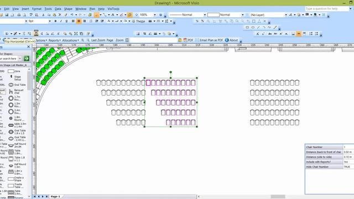Select the Pencil drawing tool
354x199 pixels.
(275, 27)
